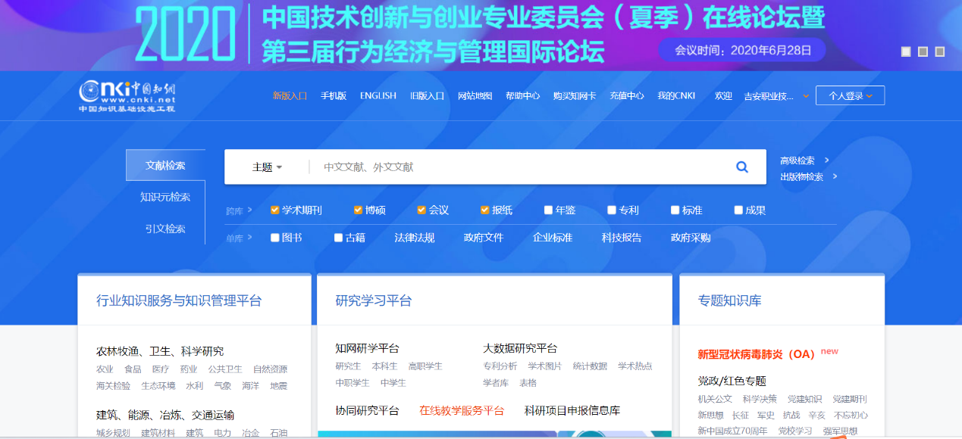Open the 企业标准 database
The height and width of the screenshot is (439, 962).
pyautogui.click(x=553, y=238)
